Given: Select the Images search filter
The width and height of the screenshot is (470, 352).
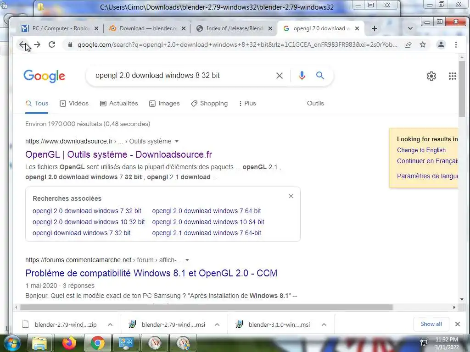Looking at the screenshot, I should coord(164,103).
